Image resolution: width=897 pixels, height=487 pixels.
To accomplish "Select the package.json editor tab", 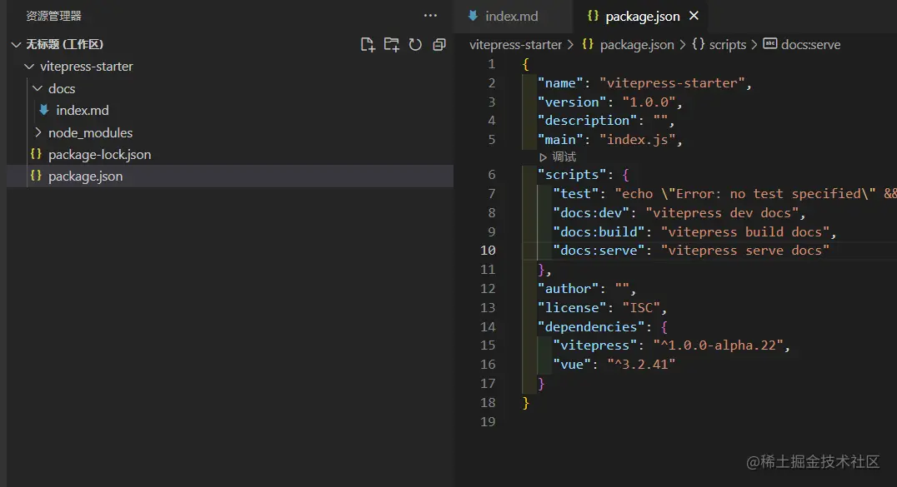I will [x=643, y=17].
